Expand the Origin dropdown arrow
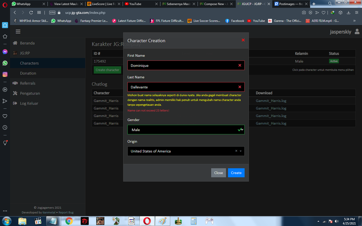The width and height of the screenshot is (362, 226). 241,151
